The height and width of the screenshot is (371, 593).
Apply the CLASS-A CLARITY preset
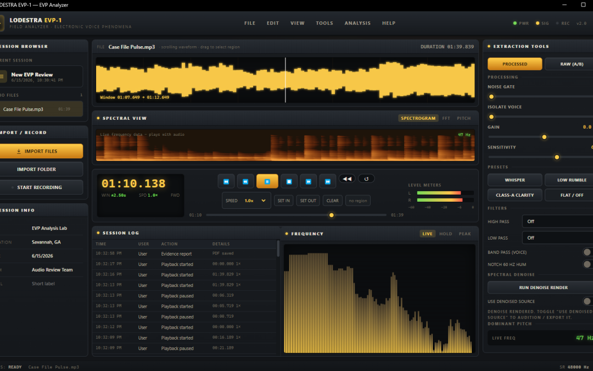(514, 195)
